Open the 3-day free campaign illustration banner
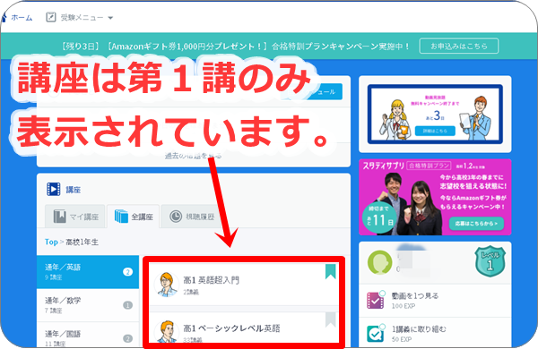 pyautogui.click(x=435, y=115)
